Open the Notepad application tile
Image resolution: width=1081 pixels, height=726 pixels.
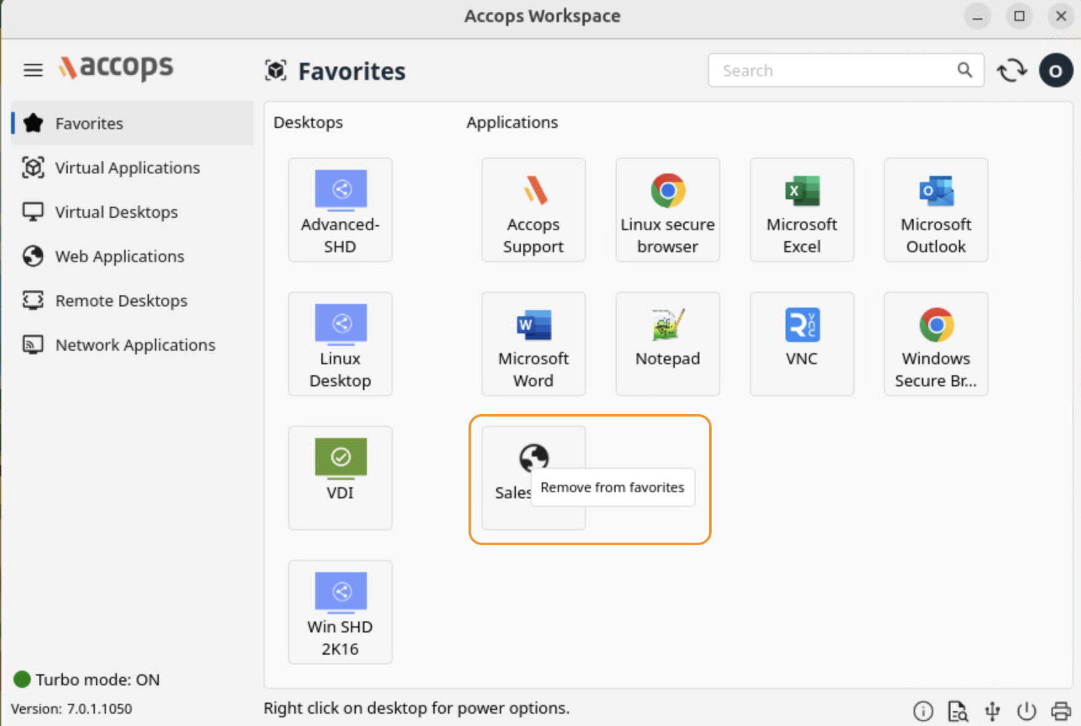(667, 343)
